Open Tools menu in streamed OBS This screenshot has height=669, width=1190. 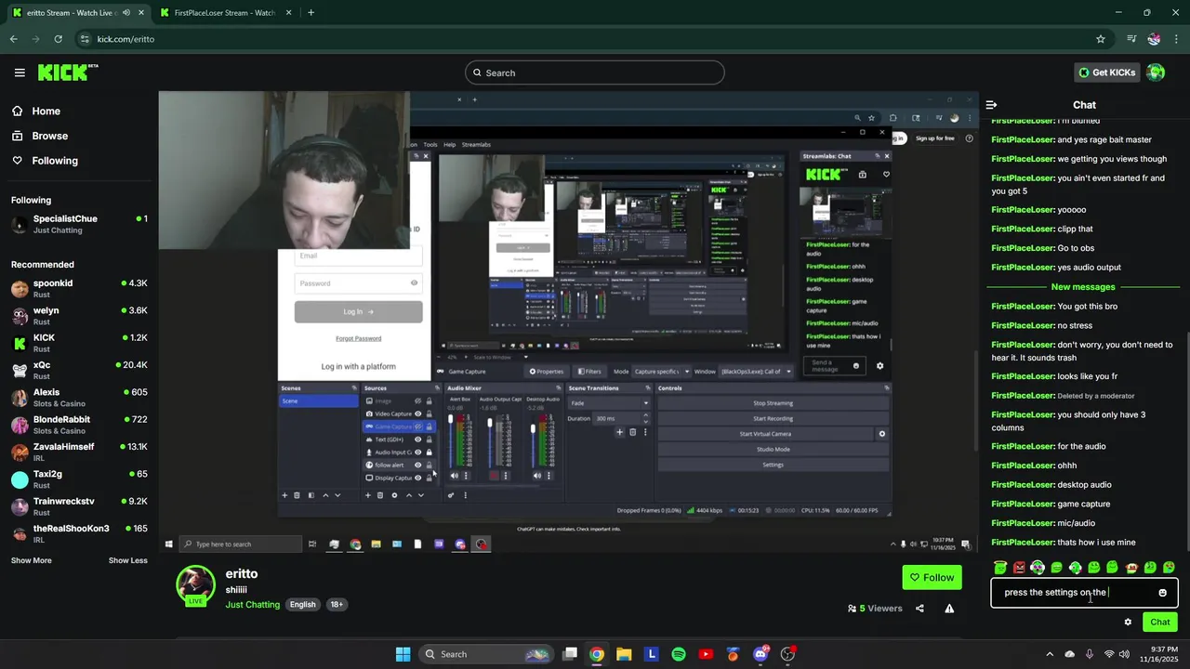click(430, 145)
